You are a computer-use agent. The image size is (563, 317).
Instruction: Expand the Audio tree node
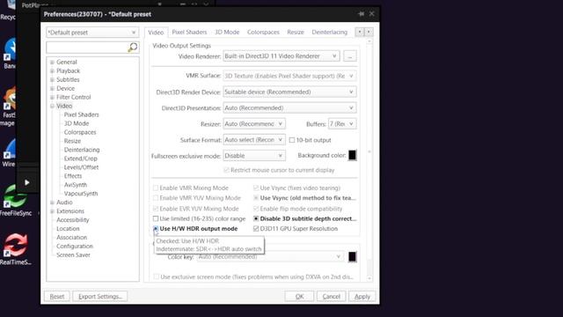click(52, 203)
